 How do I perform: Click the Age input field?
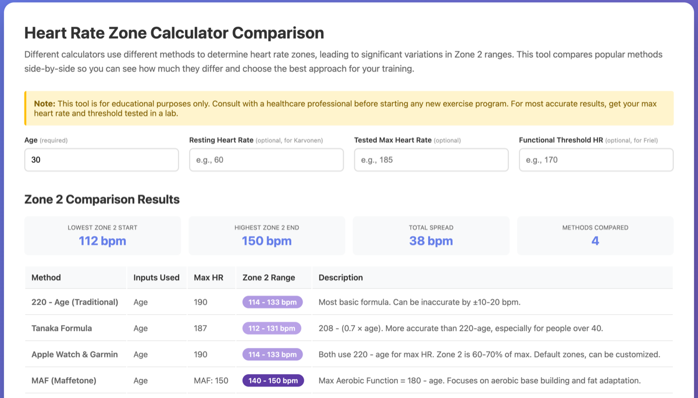click(101, 159)
